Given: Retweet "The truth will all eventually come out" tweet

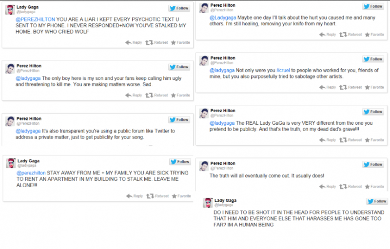Looking at the screenshot, I should (x=351, y=186).
